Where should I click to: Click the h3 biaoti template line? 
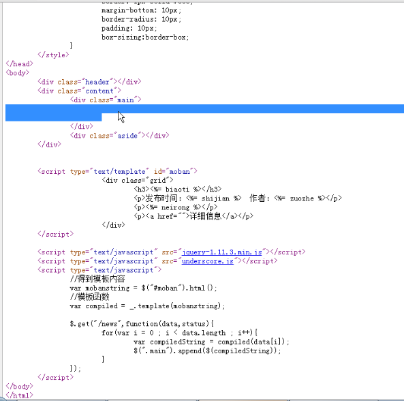(x=178, y=190)
